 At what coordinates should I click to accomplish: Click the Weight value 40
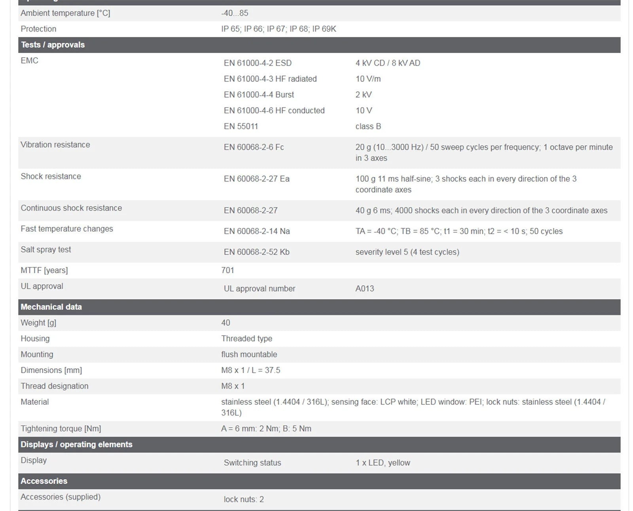pos(226,322)
